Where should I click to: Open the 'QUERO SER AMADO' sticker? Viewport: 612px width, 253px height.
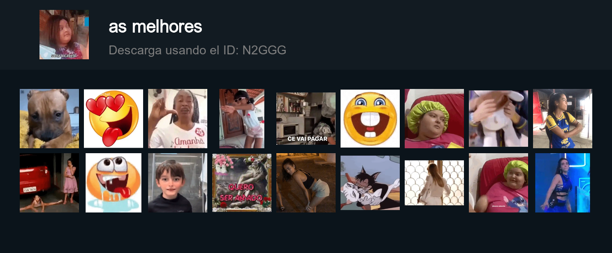pyautogui.click(x=242, y=183)
